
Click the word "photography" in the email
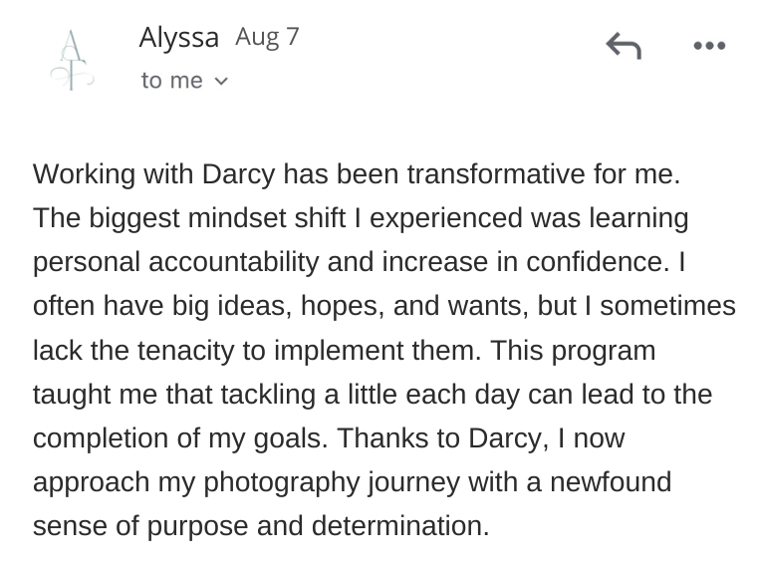pyautogui.click(x=282, y=482)
